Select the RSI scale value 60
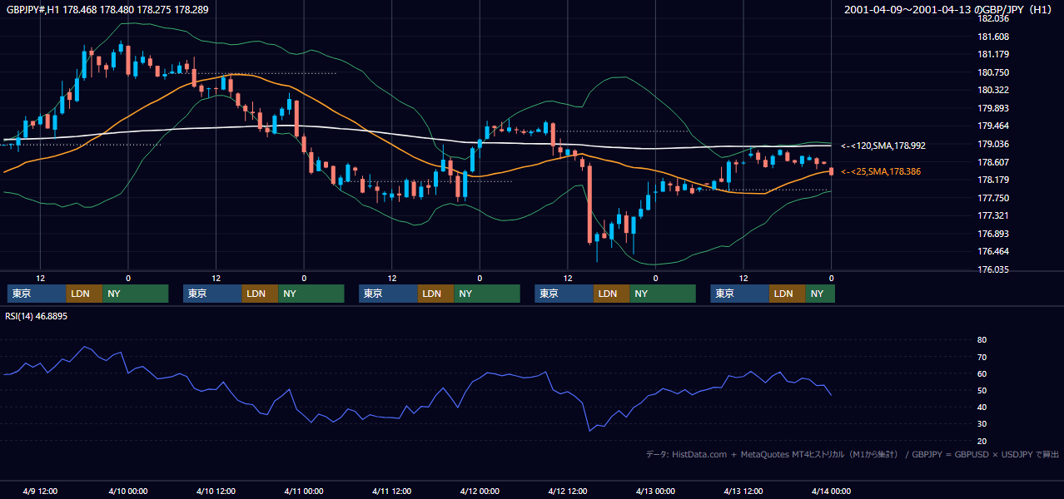Viewport: 1064px width, 499px height. (x=982, y=373)
